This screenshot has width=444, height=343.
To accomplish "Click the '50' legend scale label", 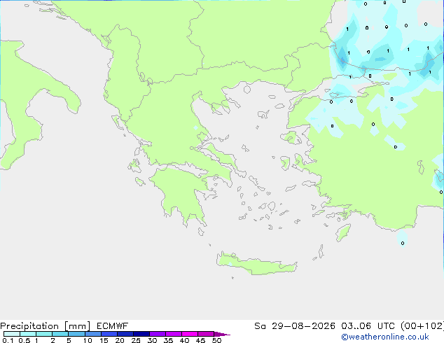I will (216, 340).
